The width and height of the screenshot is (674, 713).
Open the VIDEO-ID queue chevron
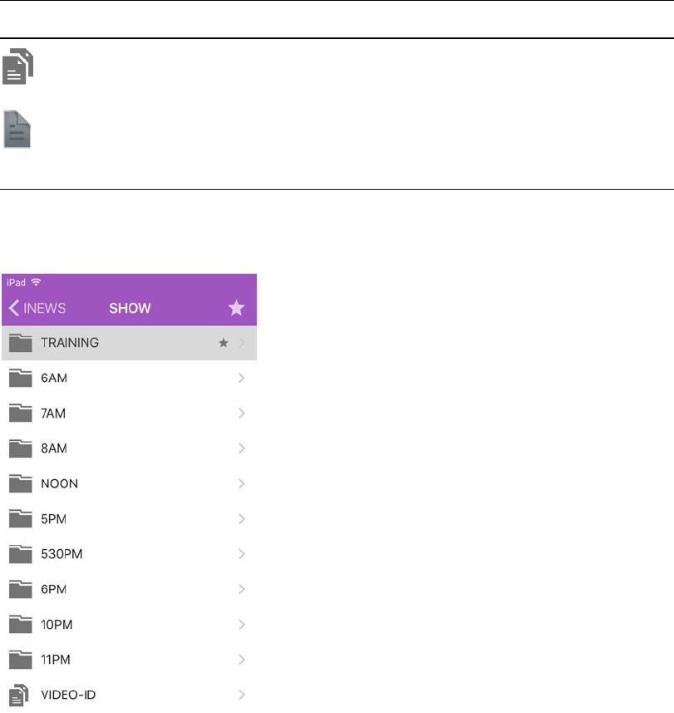tap(242, 694)
